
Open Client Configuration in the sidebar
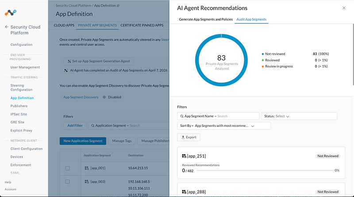tap(27, 149)
